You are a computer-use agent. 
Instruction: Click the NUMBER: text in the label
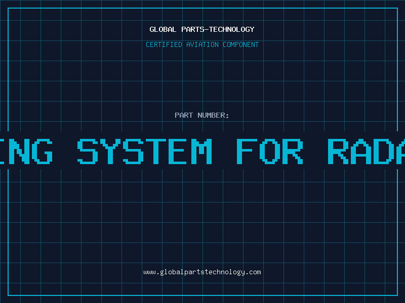click(x=213, y=115)
